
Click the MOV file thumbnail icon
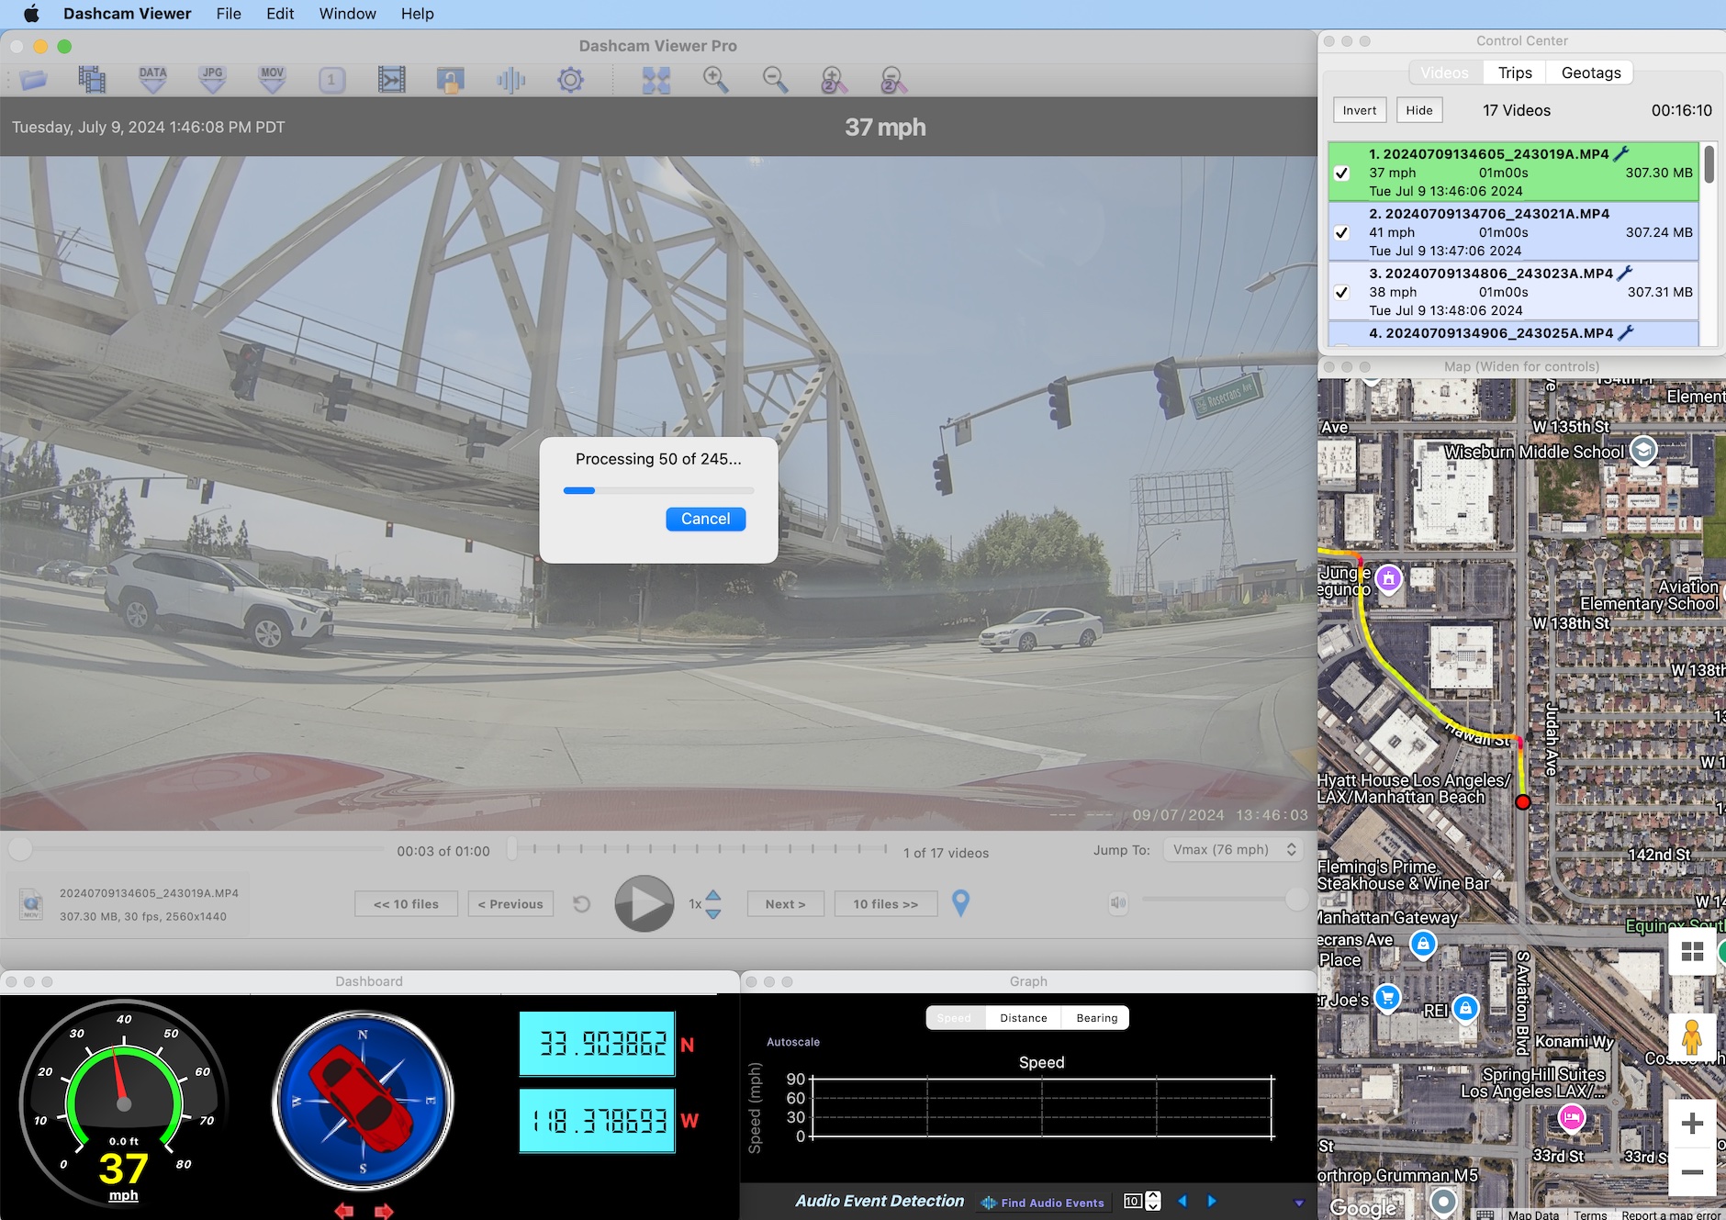click(x=31, y=904)
